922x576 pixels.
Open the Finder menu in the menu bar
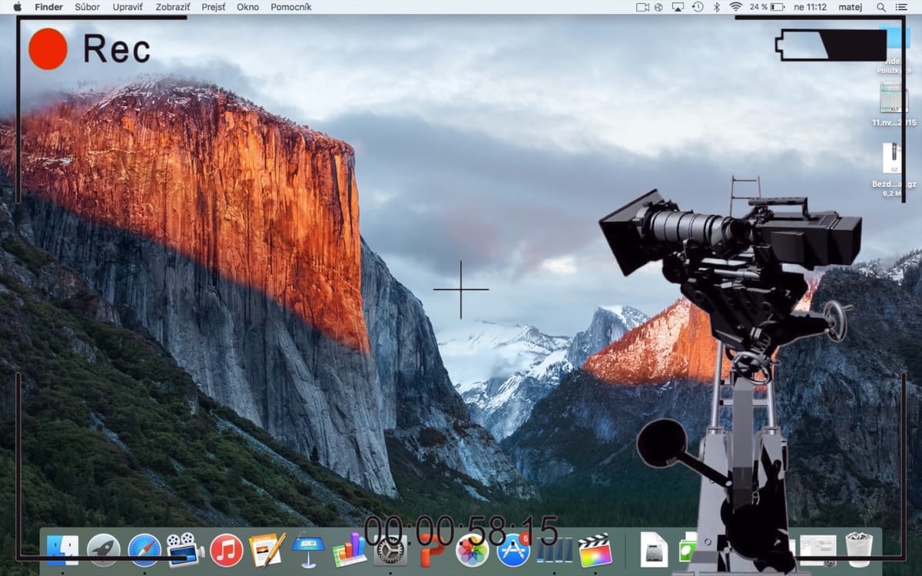[49, 7]
